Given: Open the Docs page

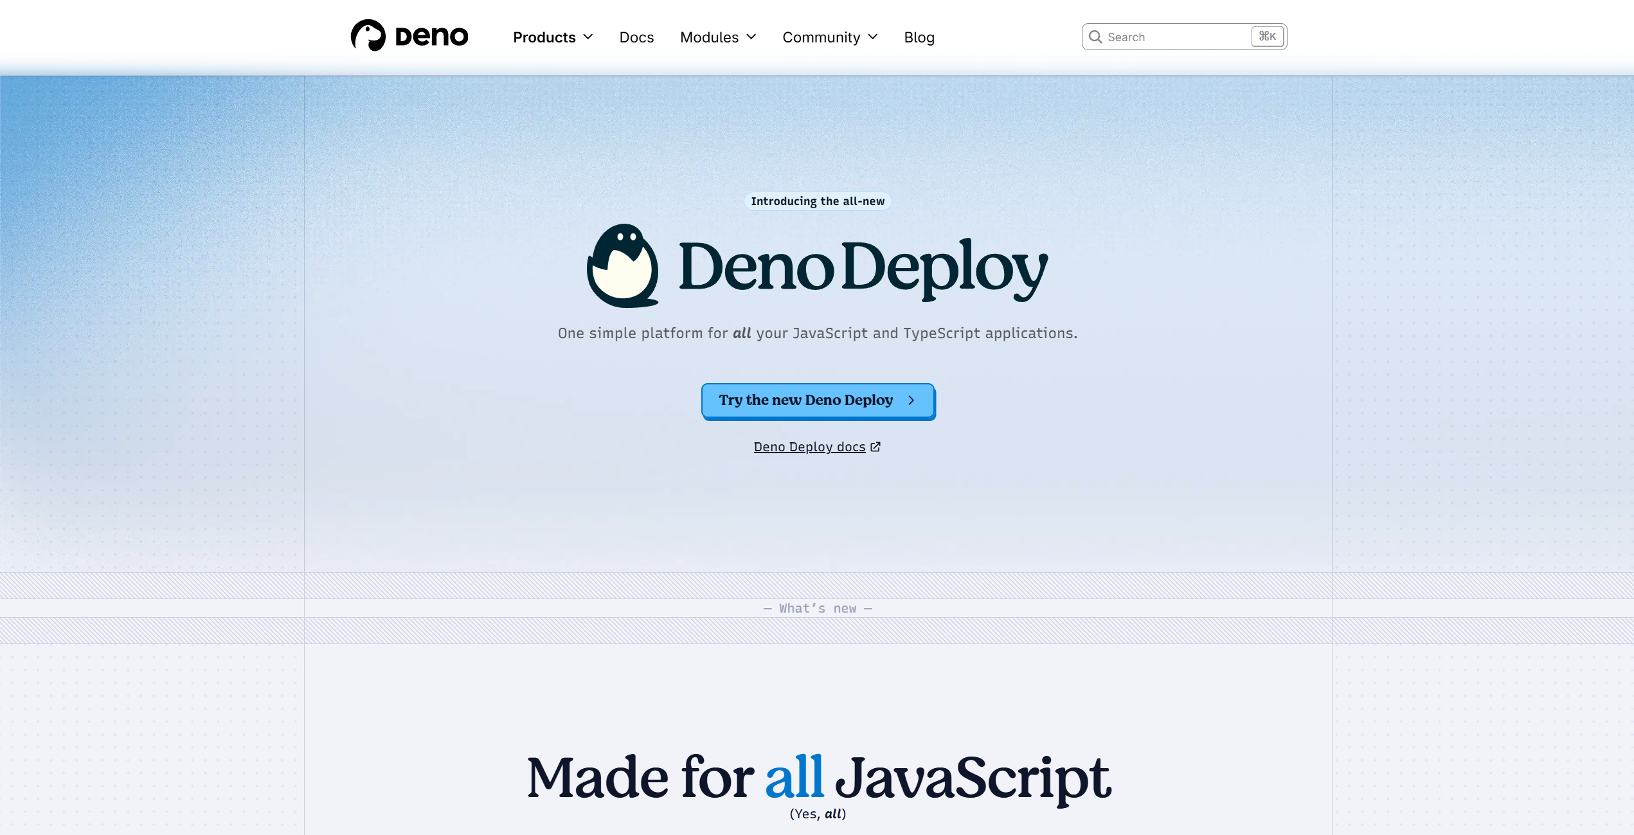Looking at the screenshot, I should click(636, 37).
